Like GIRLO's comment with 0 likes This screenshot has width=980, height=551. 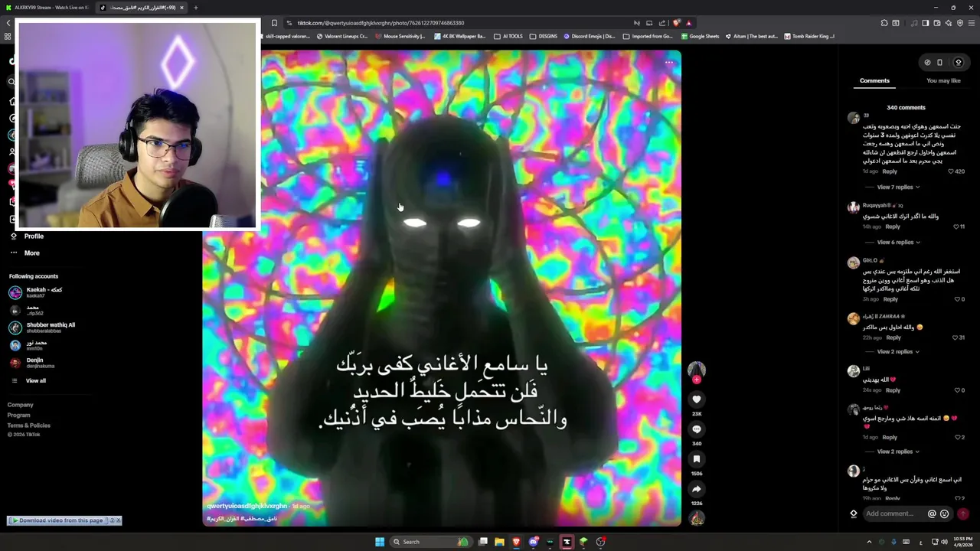957,299
